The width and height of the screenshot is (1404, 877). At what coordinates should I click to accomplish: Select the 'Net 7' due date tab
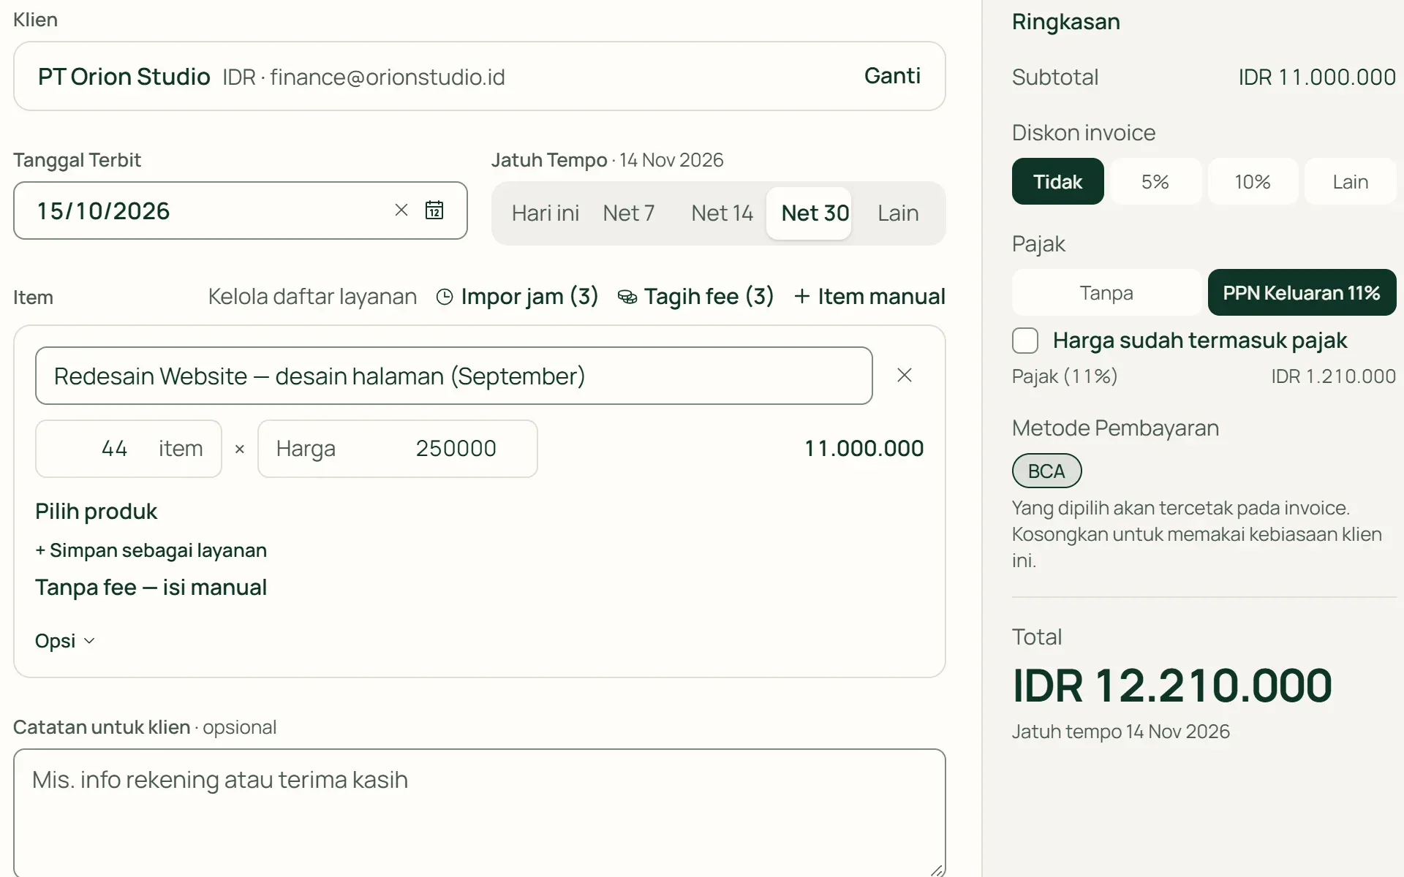[x=629, y=213]
